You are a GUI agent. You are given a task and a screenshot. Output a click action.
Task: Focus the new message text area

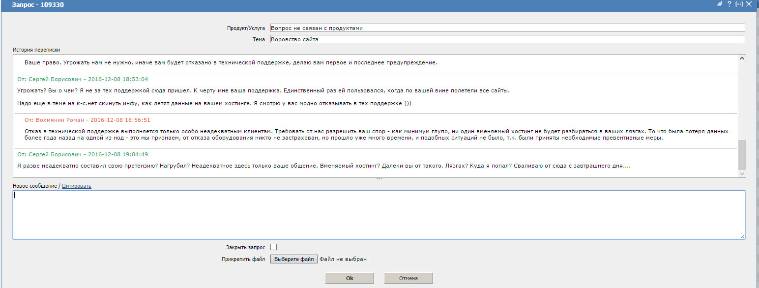379,215
